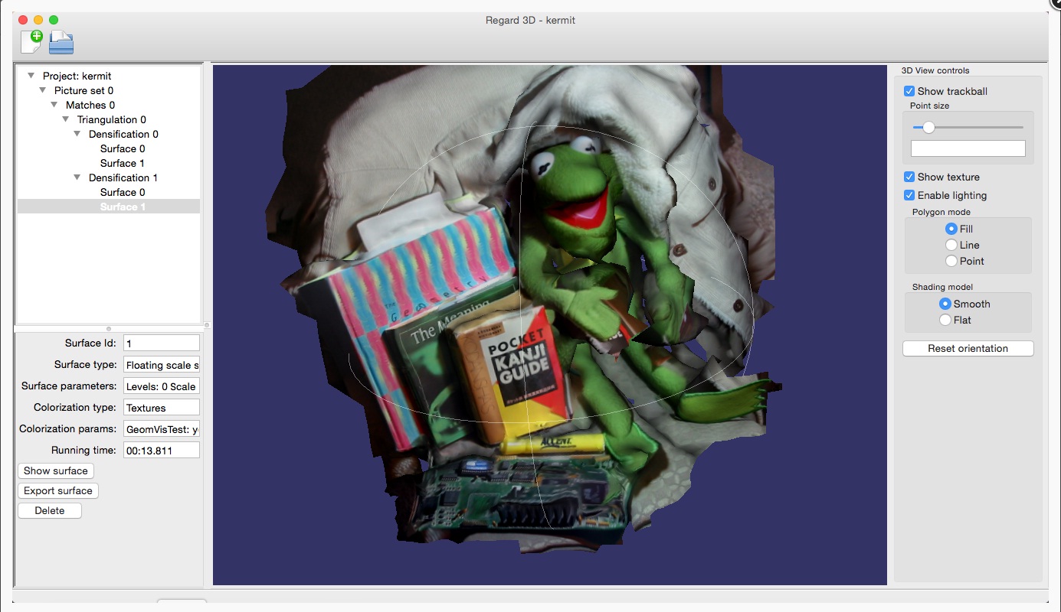1061x612 pixels.
Task: Select the Densification 0 label in the tree
Action: point(123,134)
